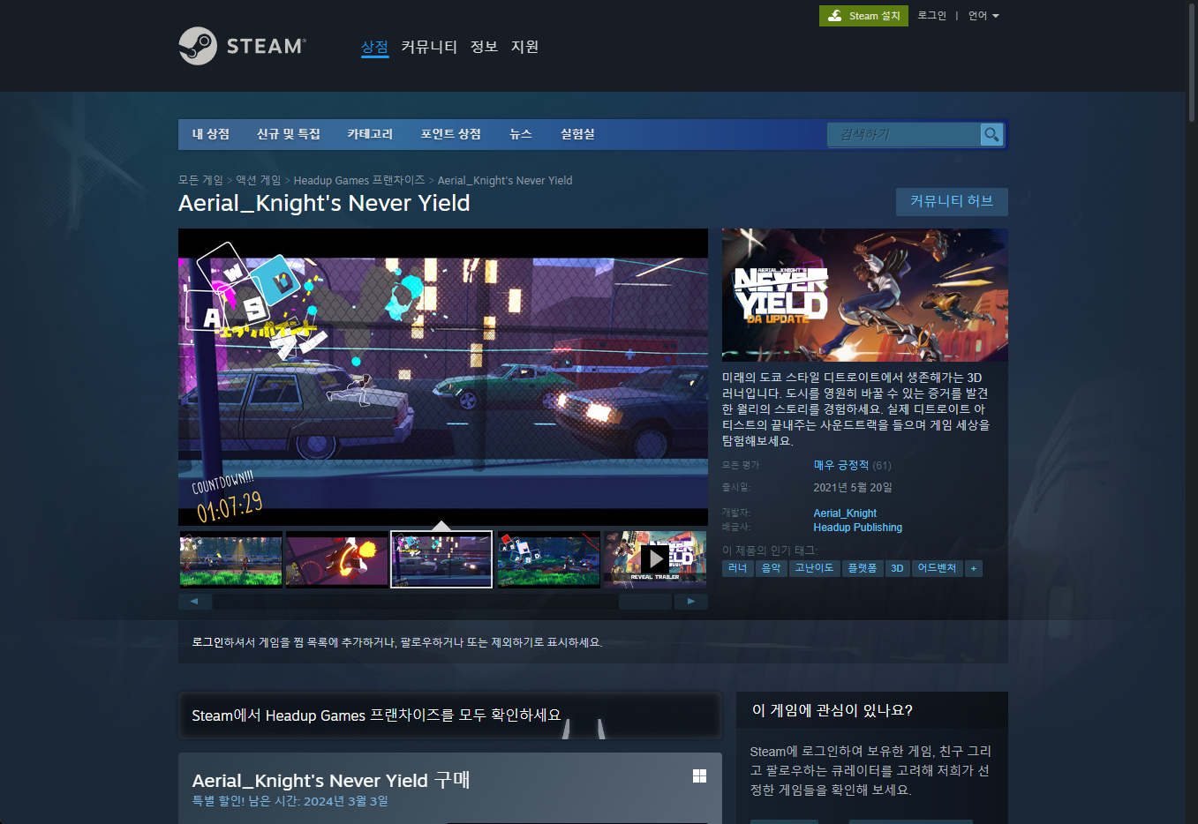The image size is (1198, 824).
Task: Open the 카테고리 store tab
Action: click(x=370, y=134)
